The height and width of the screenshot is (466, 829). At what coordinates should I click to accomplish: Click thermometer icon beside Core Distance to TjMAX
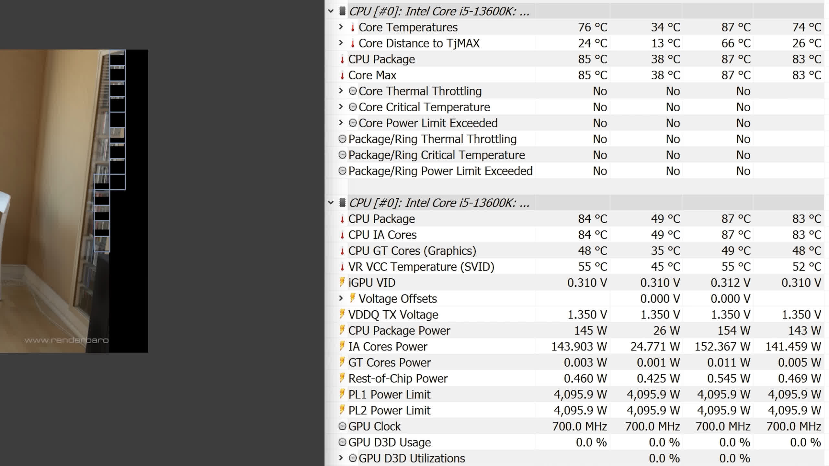(x=353, y=43)
